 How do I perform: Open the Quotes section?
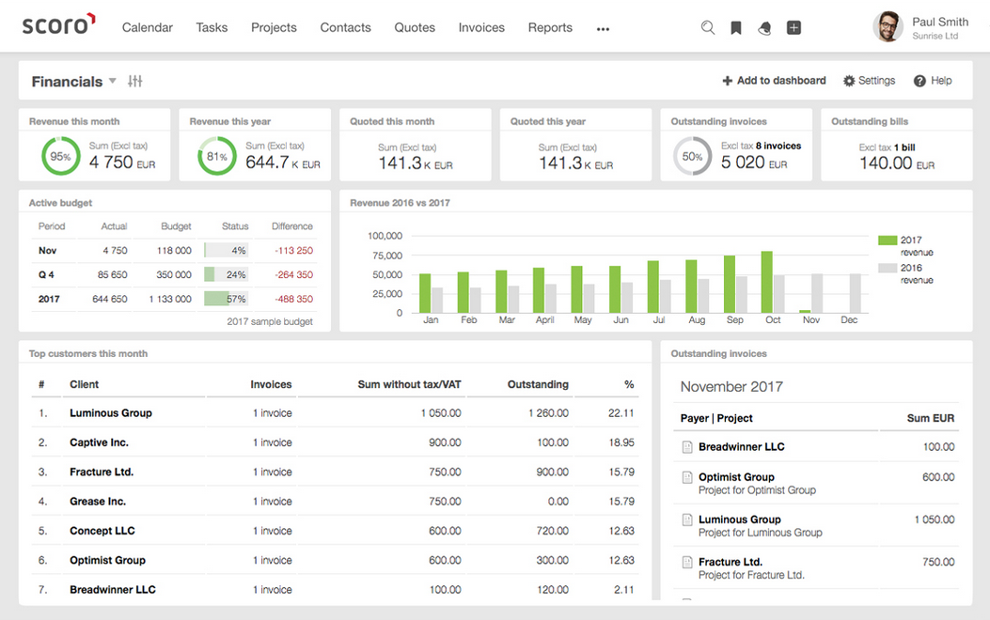click(415, 28)
